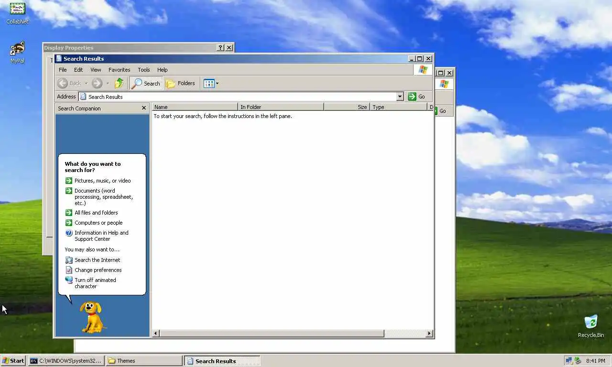Viewport: 612px width, 367px height.
Task: Open the View menu
Action: click(96, 70)
